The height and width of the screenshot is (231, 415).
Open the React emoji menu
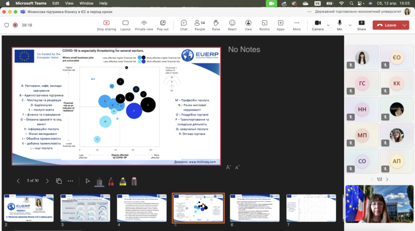click(x=232, y=25)
